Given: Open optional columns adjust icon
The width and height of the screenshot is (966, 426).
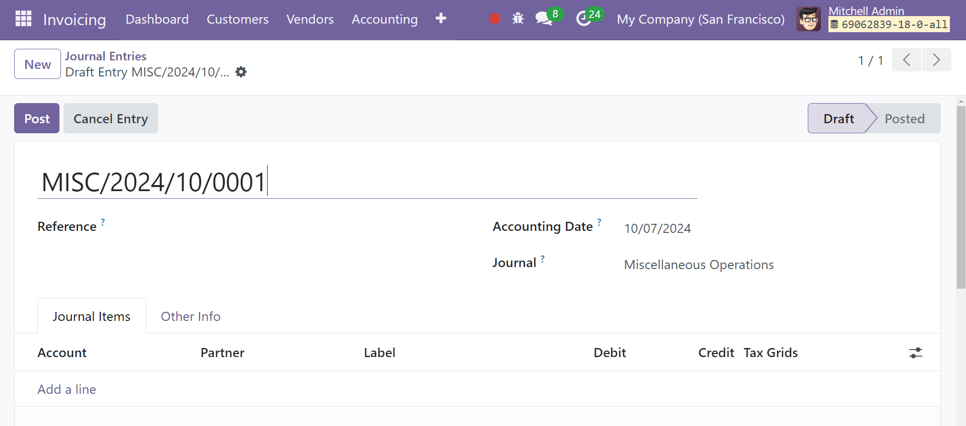Looking at the screenshot, I should (x=916, y=353).
